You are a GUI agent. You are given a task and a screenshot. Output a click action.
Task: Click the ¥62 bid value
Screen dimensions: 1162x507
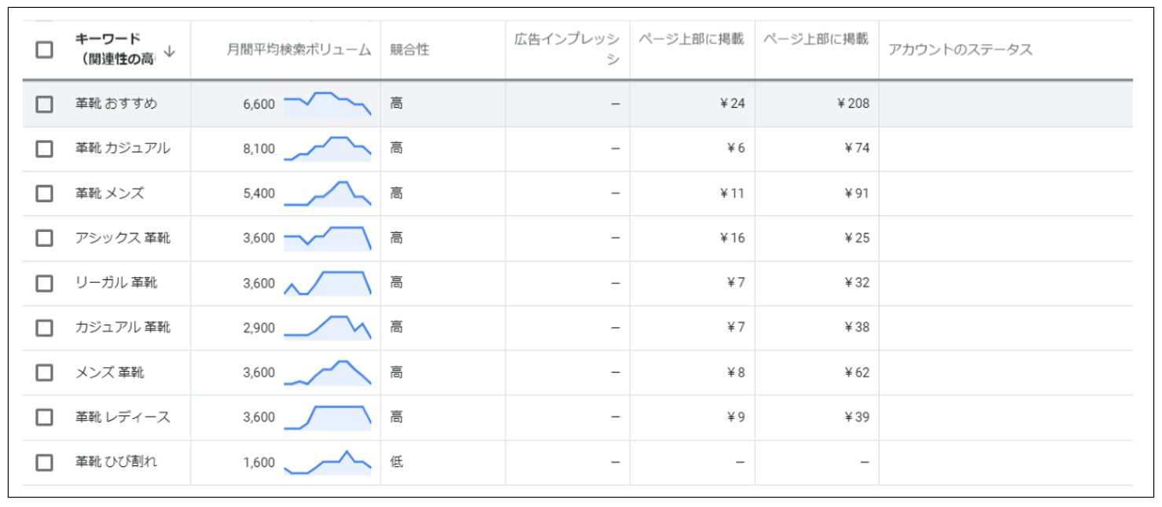click(x=857, y=373)
